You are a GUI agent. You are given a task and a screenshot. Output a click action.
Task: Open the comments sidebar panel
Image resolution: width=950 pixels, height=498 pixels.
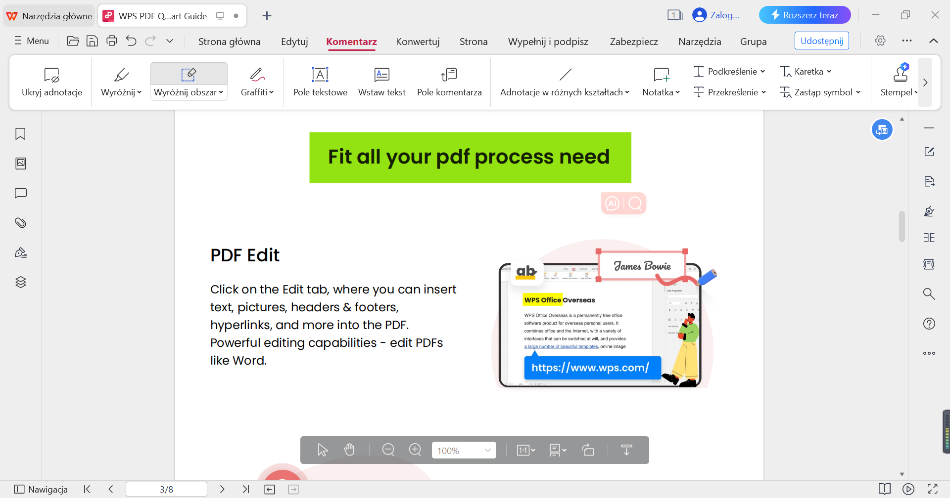(20, 193)
